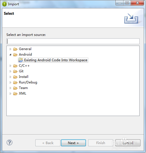Select the Team category label

coord(23,88)
